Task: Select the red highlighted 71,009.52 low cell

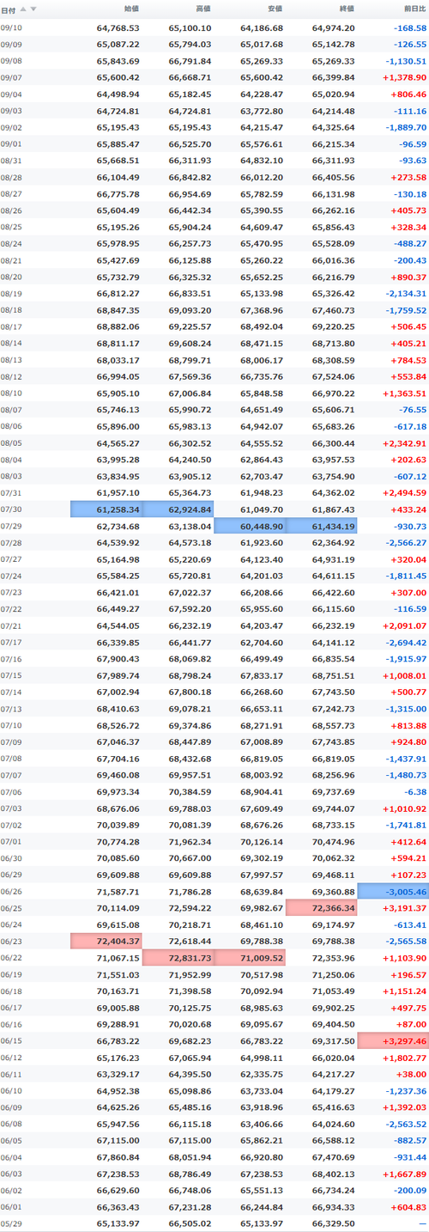Action: [x=249, y=957]
